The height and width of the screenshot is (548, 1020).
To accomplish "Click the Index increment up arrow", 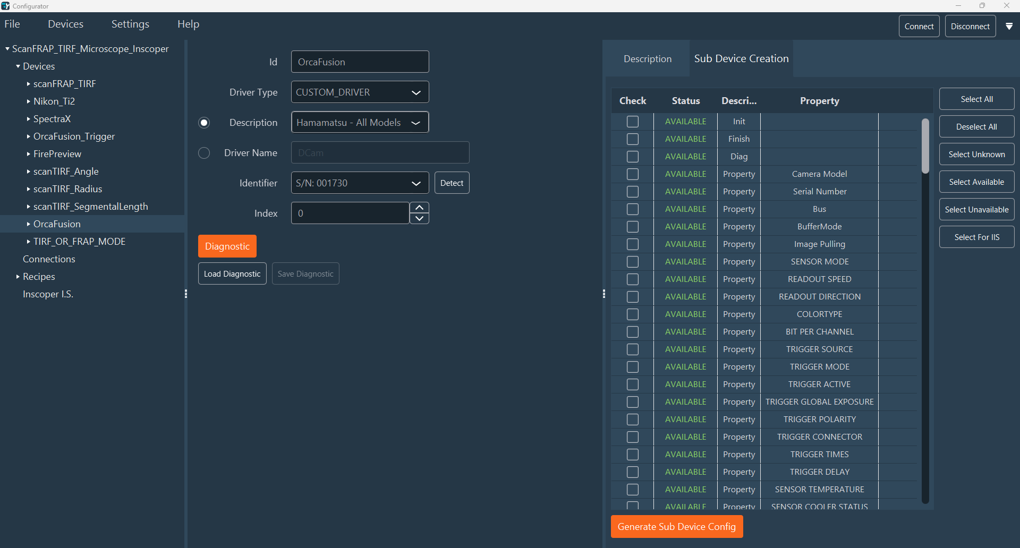I will (419, 208).
